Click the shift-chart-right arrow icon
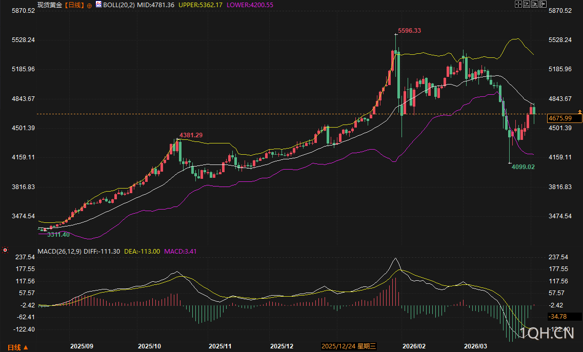This screenshot has height=352, width=583. coord(543,4)
